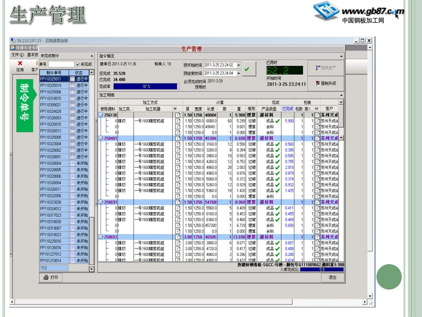Click the remote desktop connection title icon
This screenshot has height=317, width=422.
coord(13,40)
